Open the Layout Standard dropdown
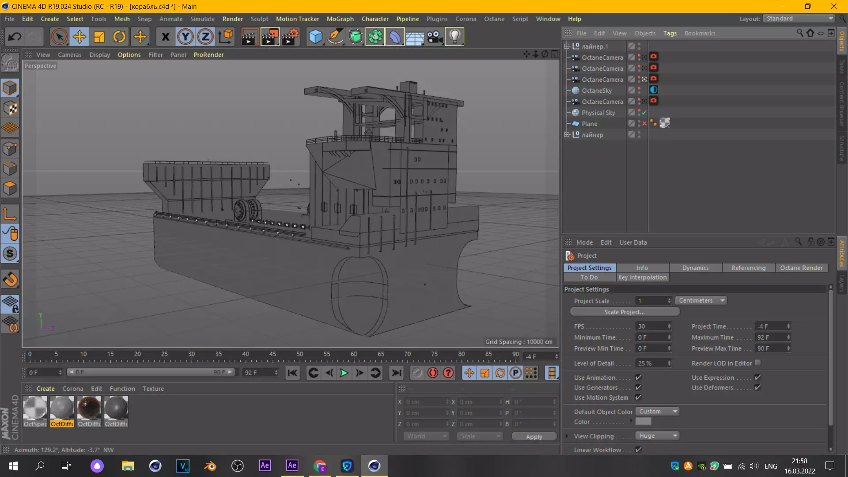The width and height of the screenshot is (848, 477). [x=799, y=19]
